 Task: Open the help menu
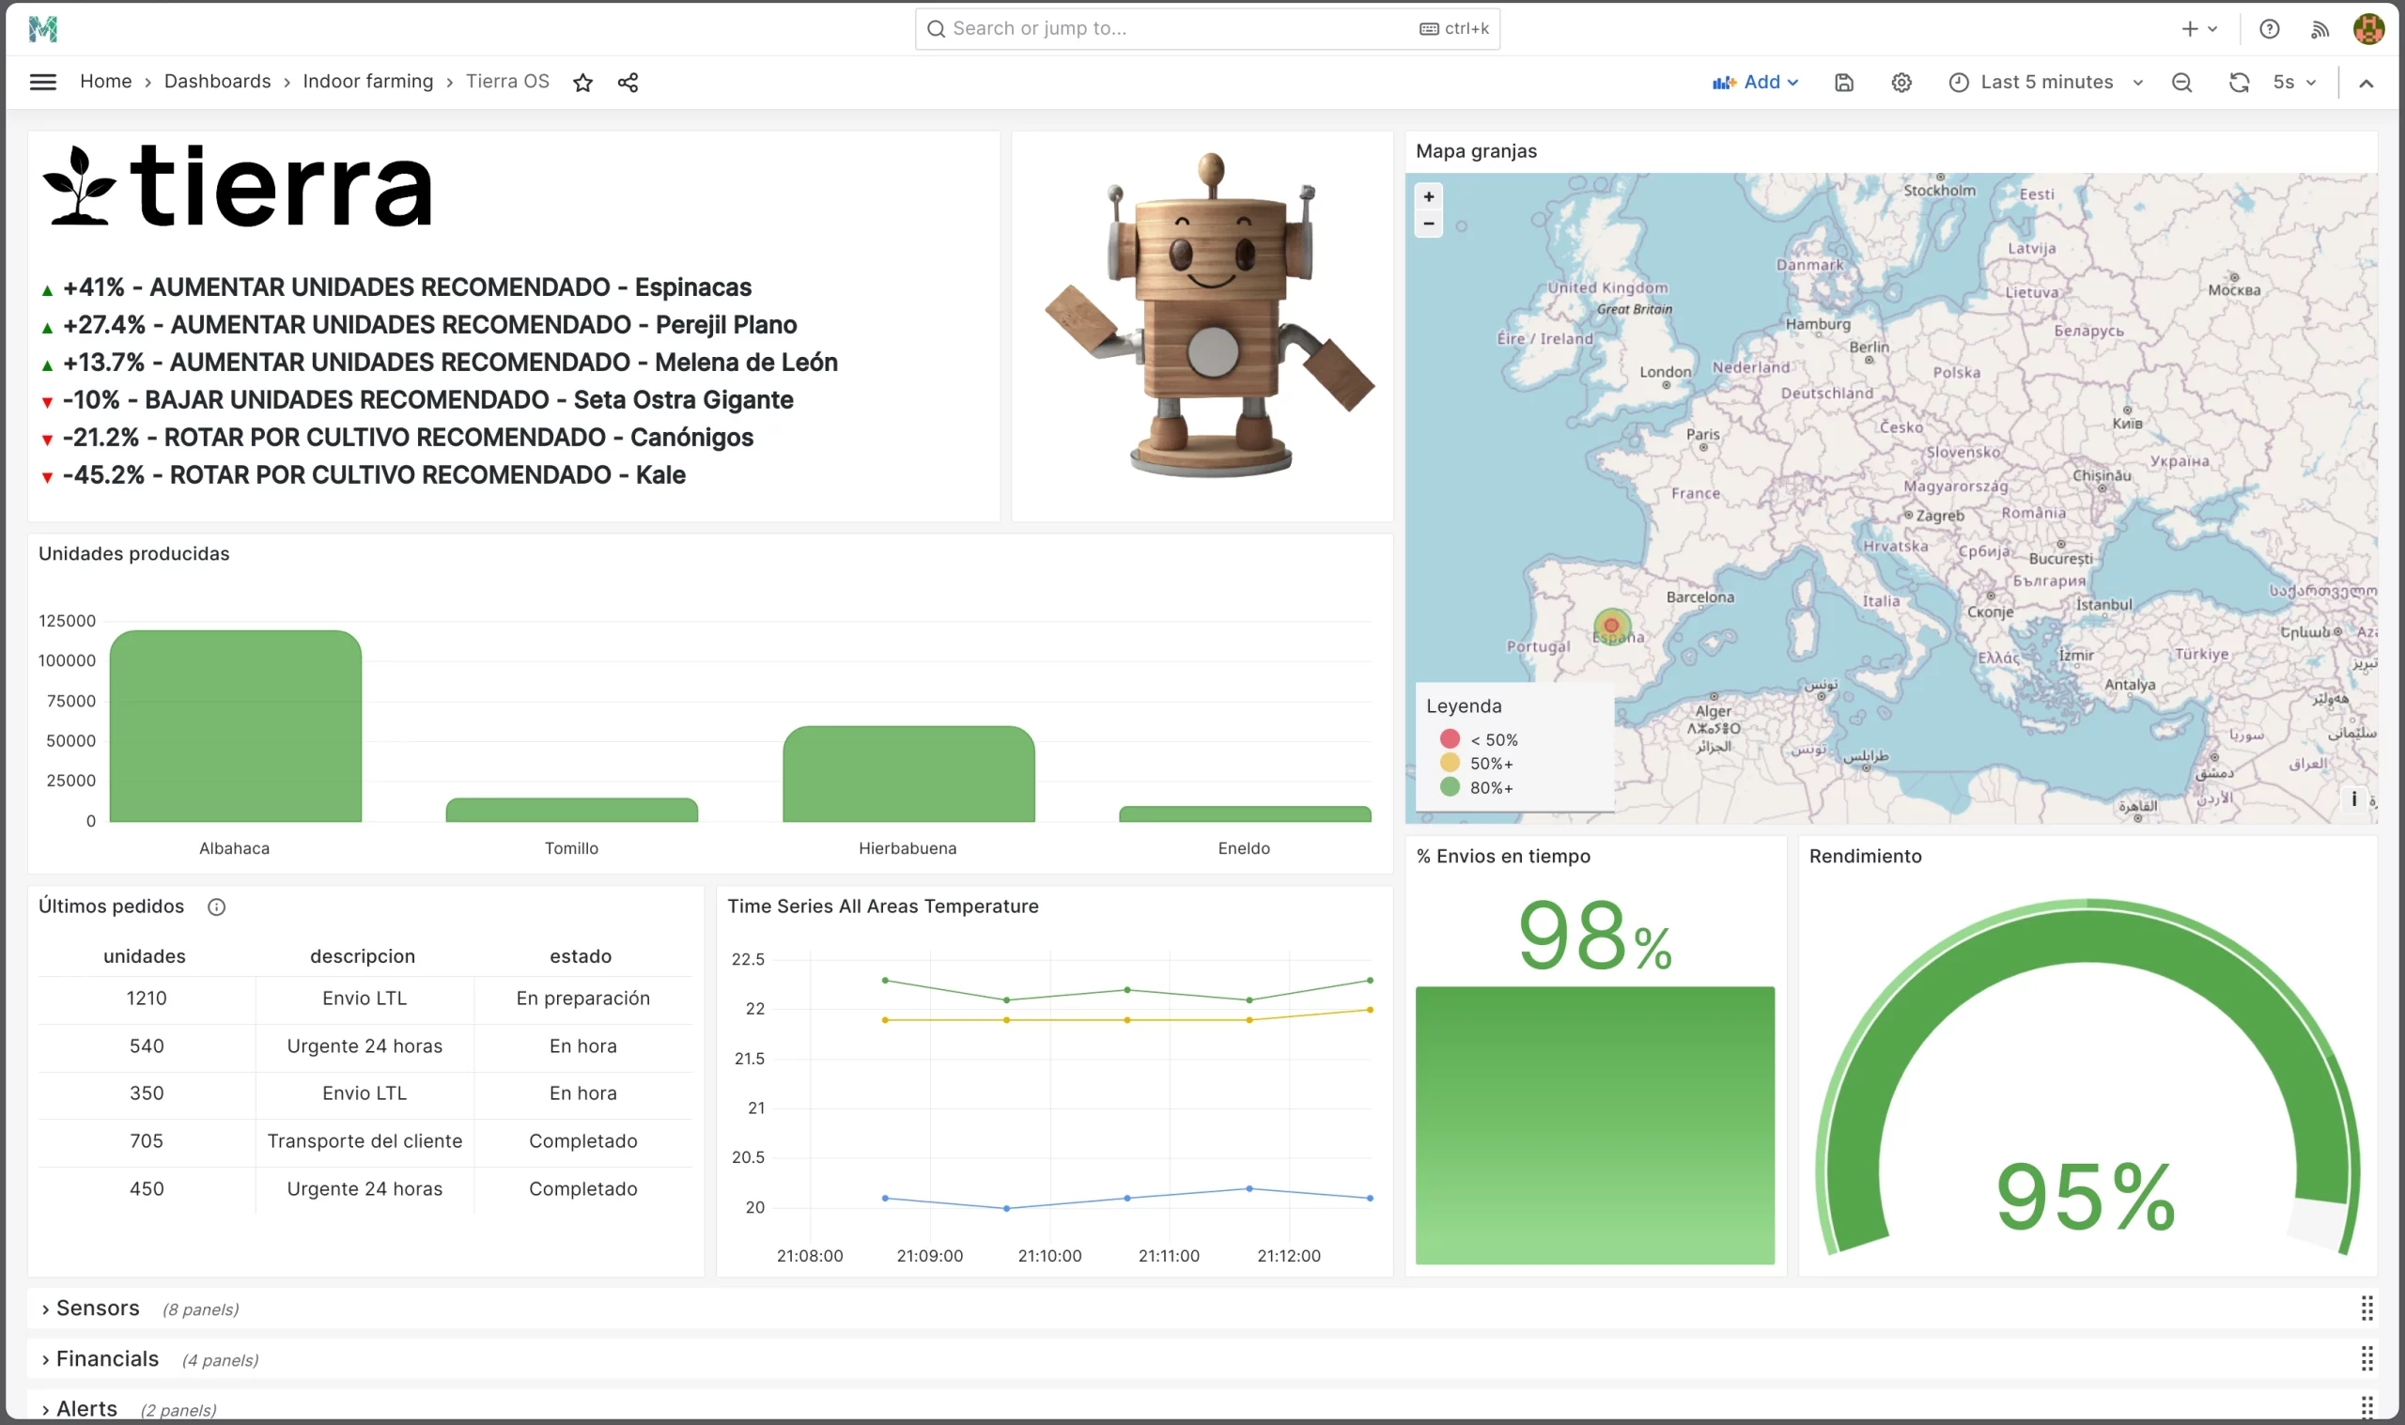tap(2269, 29)
